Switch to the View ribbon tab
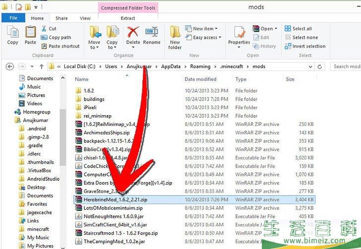 pos(85,18)
